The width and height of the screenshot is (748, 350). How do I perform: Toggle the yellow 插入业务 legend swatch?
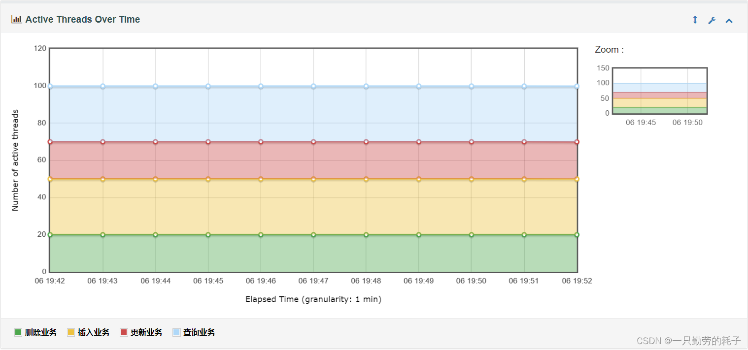coord(71,333)
